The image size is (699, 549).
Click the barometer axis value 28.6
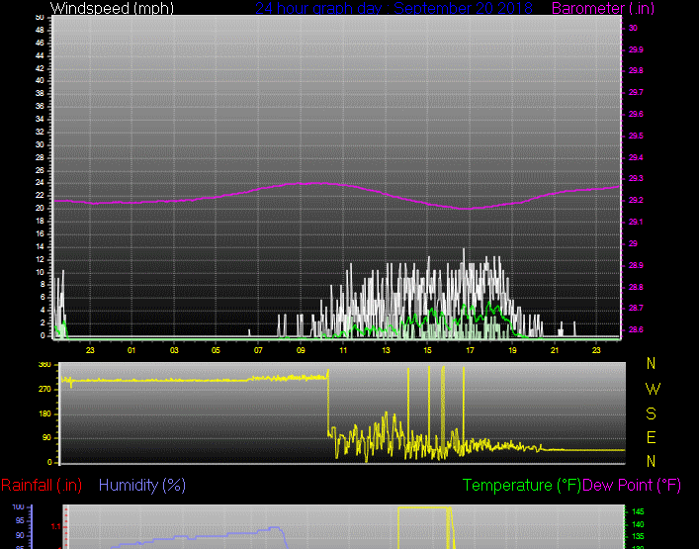pyautogui.click(x=636, y=329)
